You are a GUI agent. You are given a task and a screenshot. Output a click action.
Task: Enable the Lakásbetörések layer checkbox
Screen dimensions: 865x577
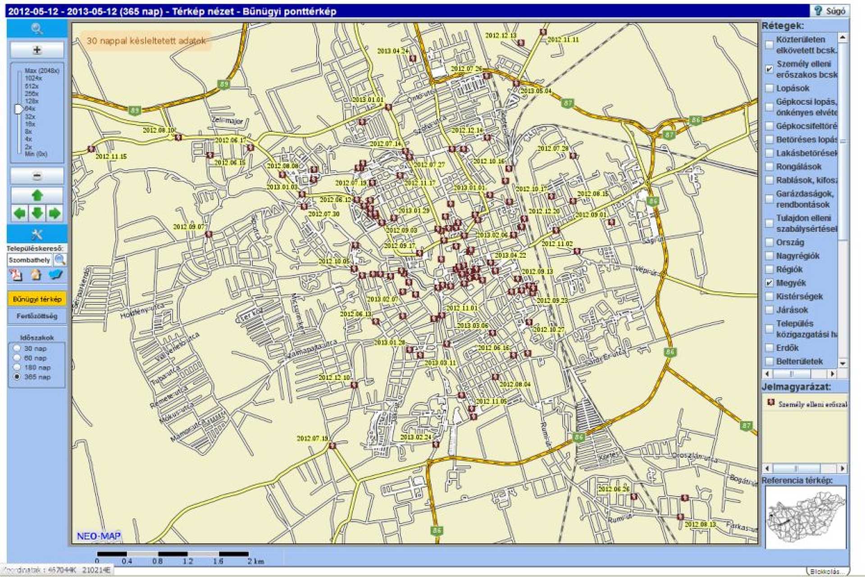coord(769,153)
